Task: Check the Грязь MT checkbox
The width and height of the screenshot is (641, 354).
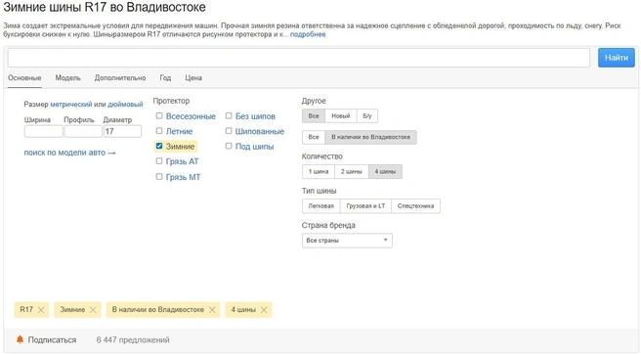Action: pos(159,177)
